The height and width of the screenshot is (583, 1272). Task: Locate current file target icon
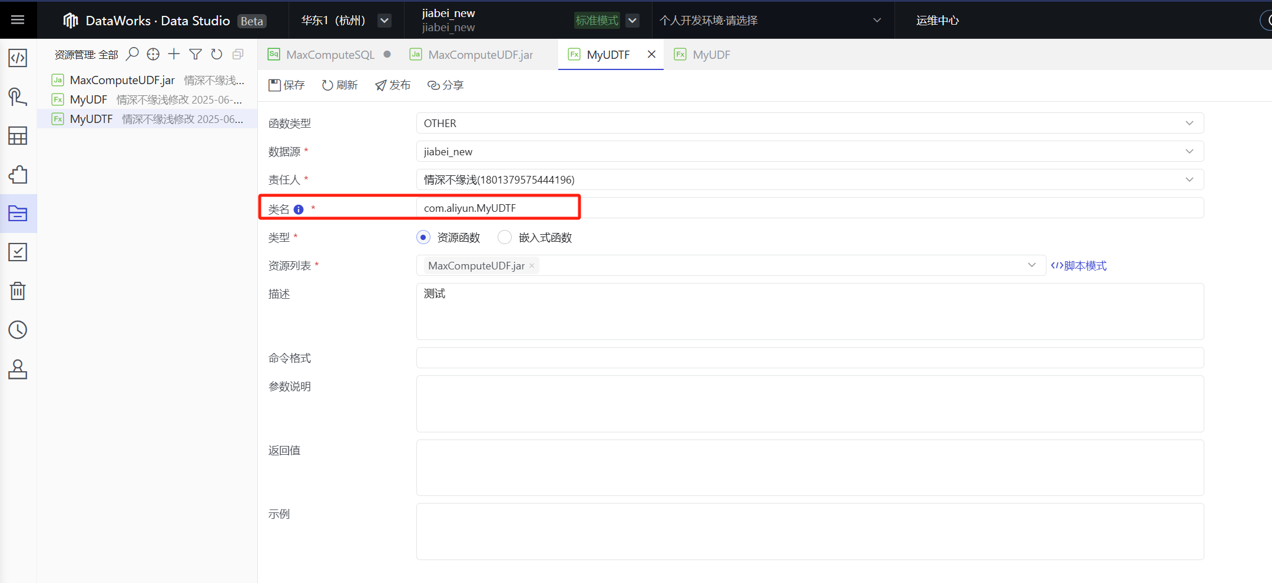pos(153,54)
